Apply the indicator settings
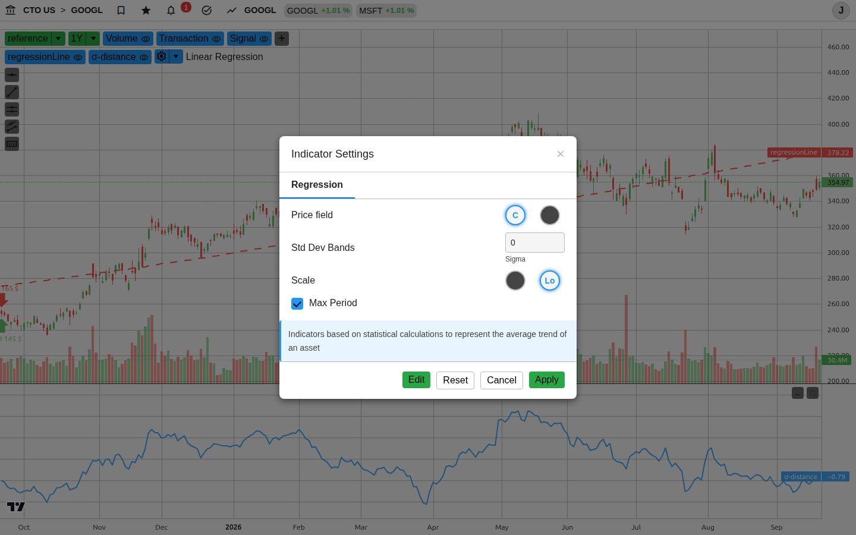Viewport: 856px width, 535px height. [547, 380]
